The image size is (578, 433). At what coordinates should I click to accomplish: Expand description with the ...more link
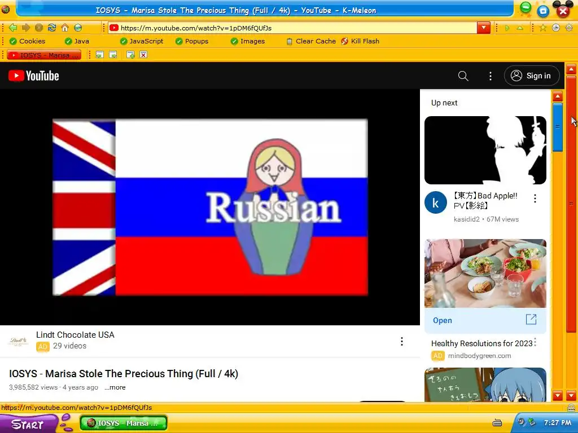pos(115,387)
